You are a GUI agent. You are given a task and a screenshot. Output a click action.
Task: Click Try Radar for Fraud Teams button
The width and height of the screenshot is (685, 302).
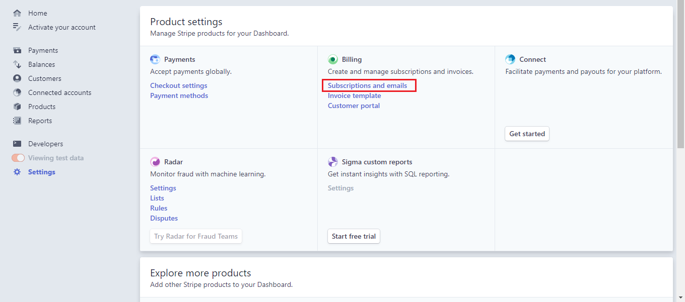pos(196,236)
